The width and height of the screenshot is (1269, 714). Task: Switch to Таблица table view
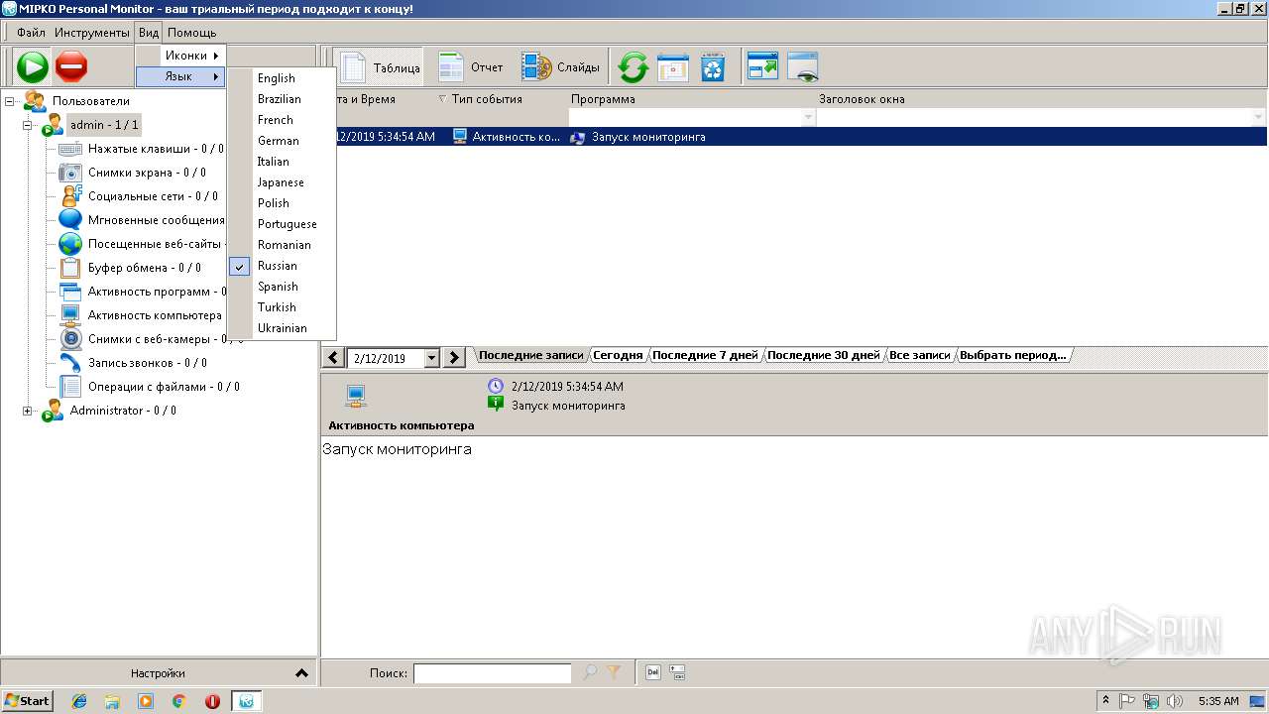pos(381,67)
